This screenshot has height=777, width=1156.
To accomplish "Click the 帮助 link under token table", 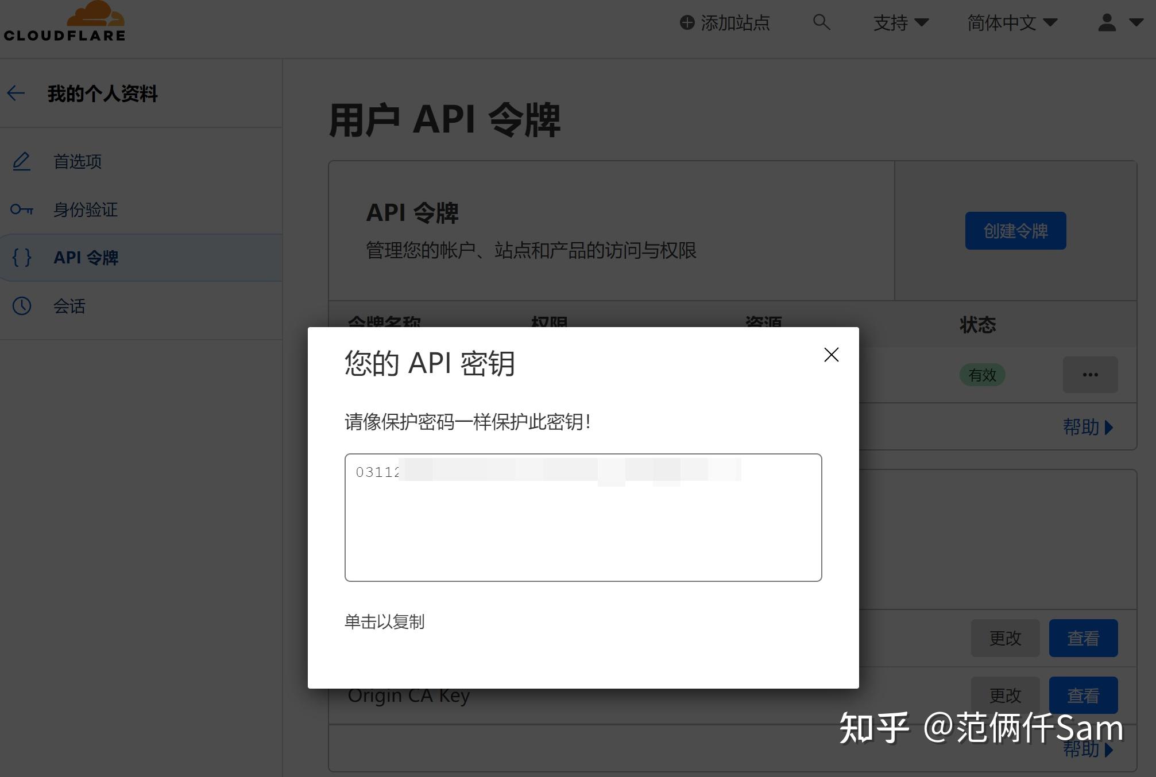I will coord(1088,427).
